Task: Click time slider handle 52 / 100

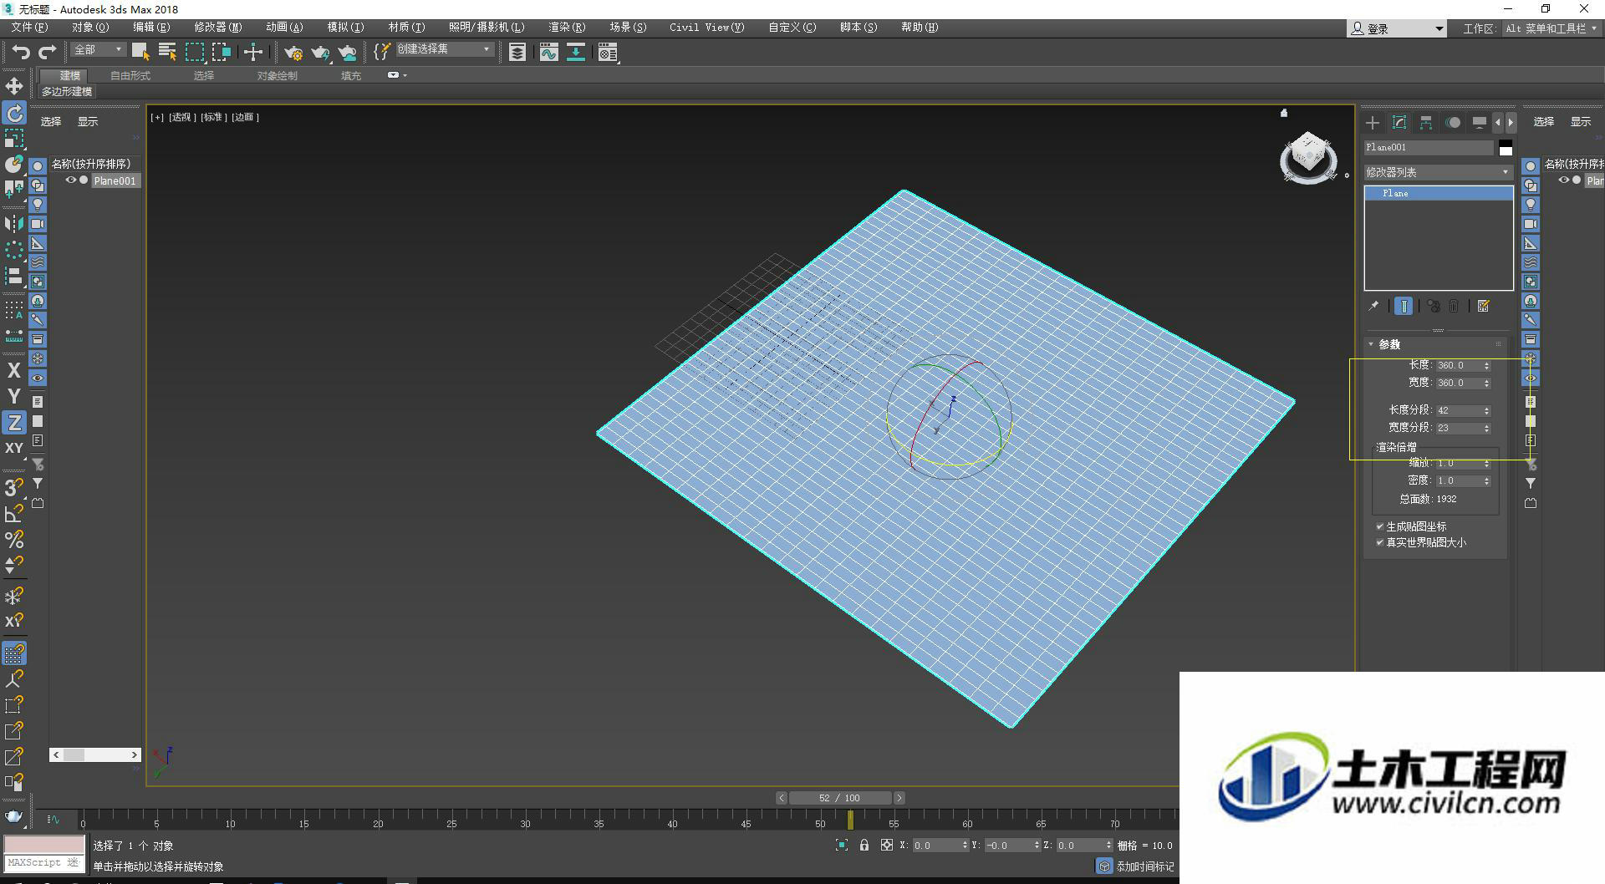Action: 840,798
